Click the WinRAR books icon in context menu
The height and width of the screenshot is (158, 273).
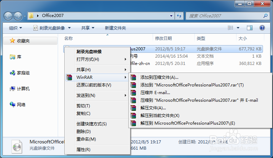point(69,77)
